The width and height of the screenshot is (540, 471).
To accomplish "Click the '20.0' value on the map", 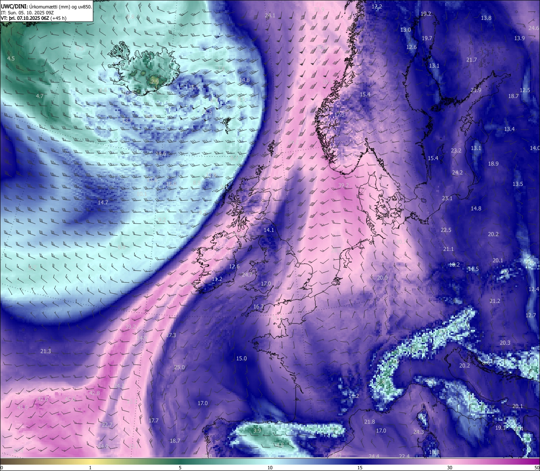I will click(x=382, y=278).
